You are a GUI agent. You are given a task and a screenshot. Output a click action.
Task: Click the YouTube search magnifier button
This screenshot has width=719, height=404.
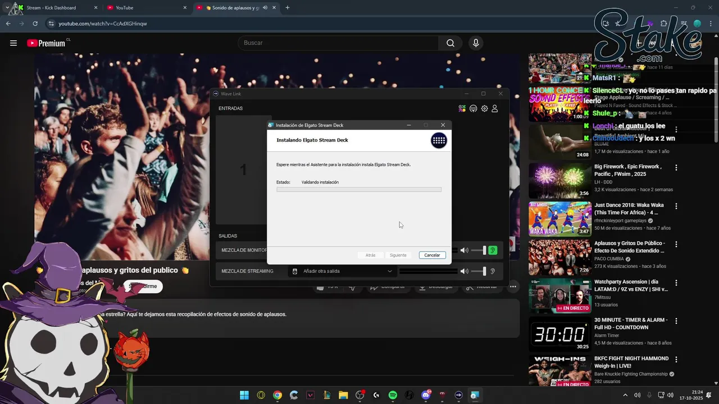(x=450, y=43)
